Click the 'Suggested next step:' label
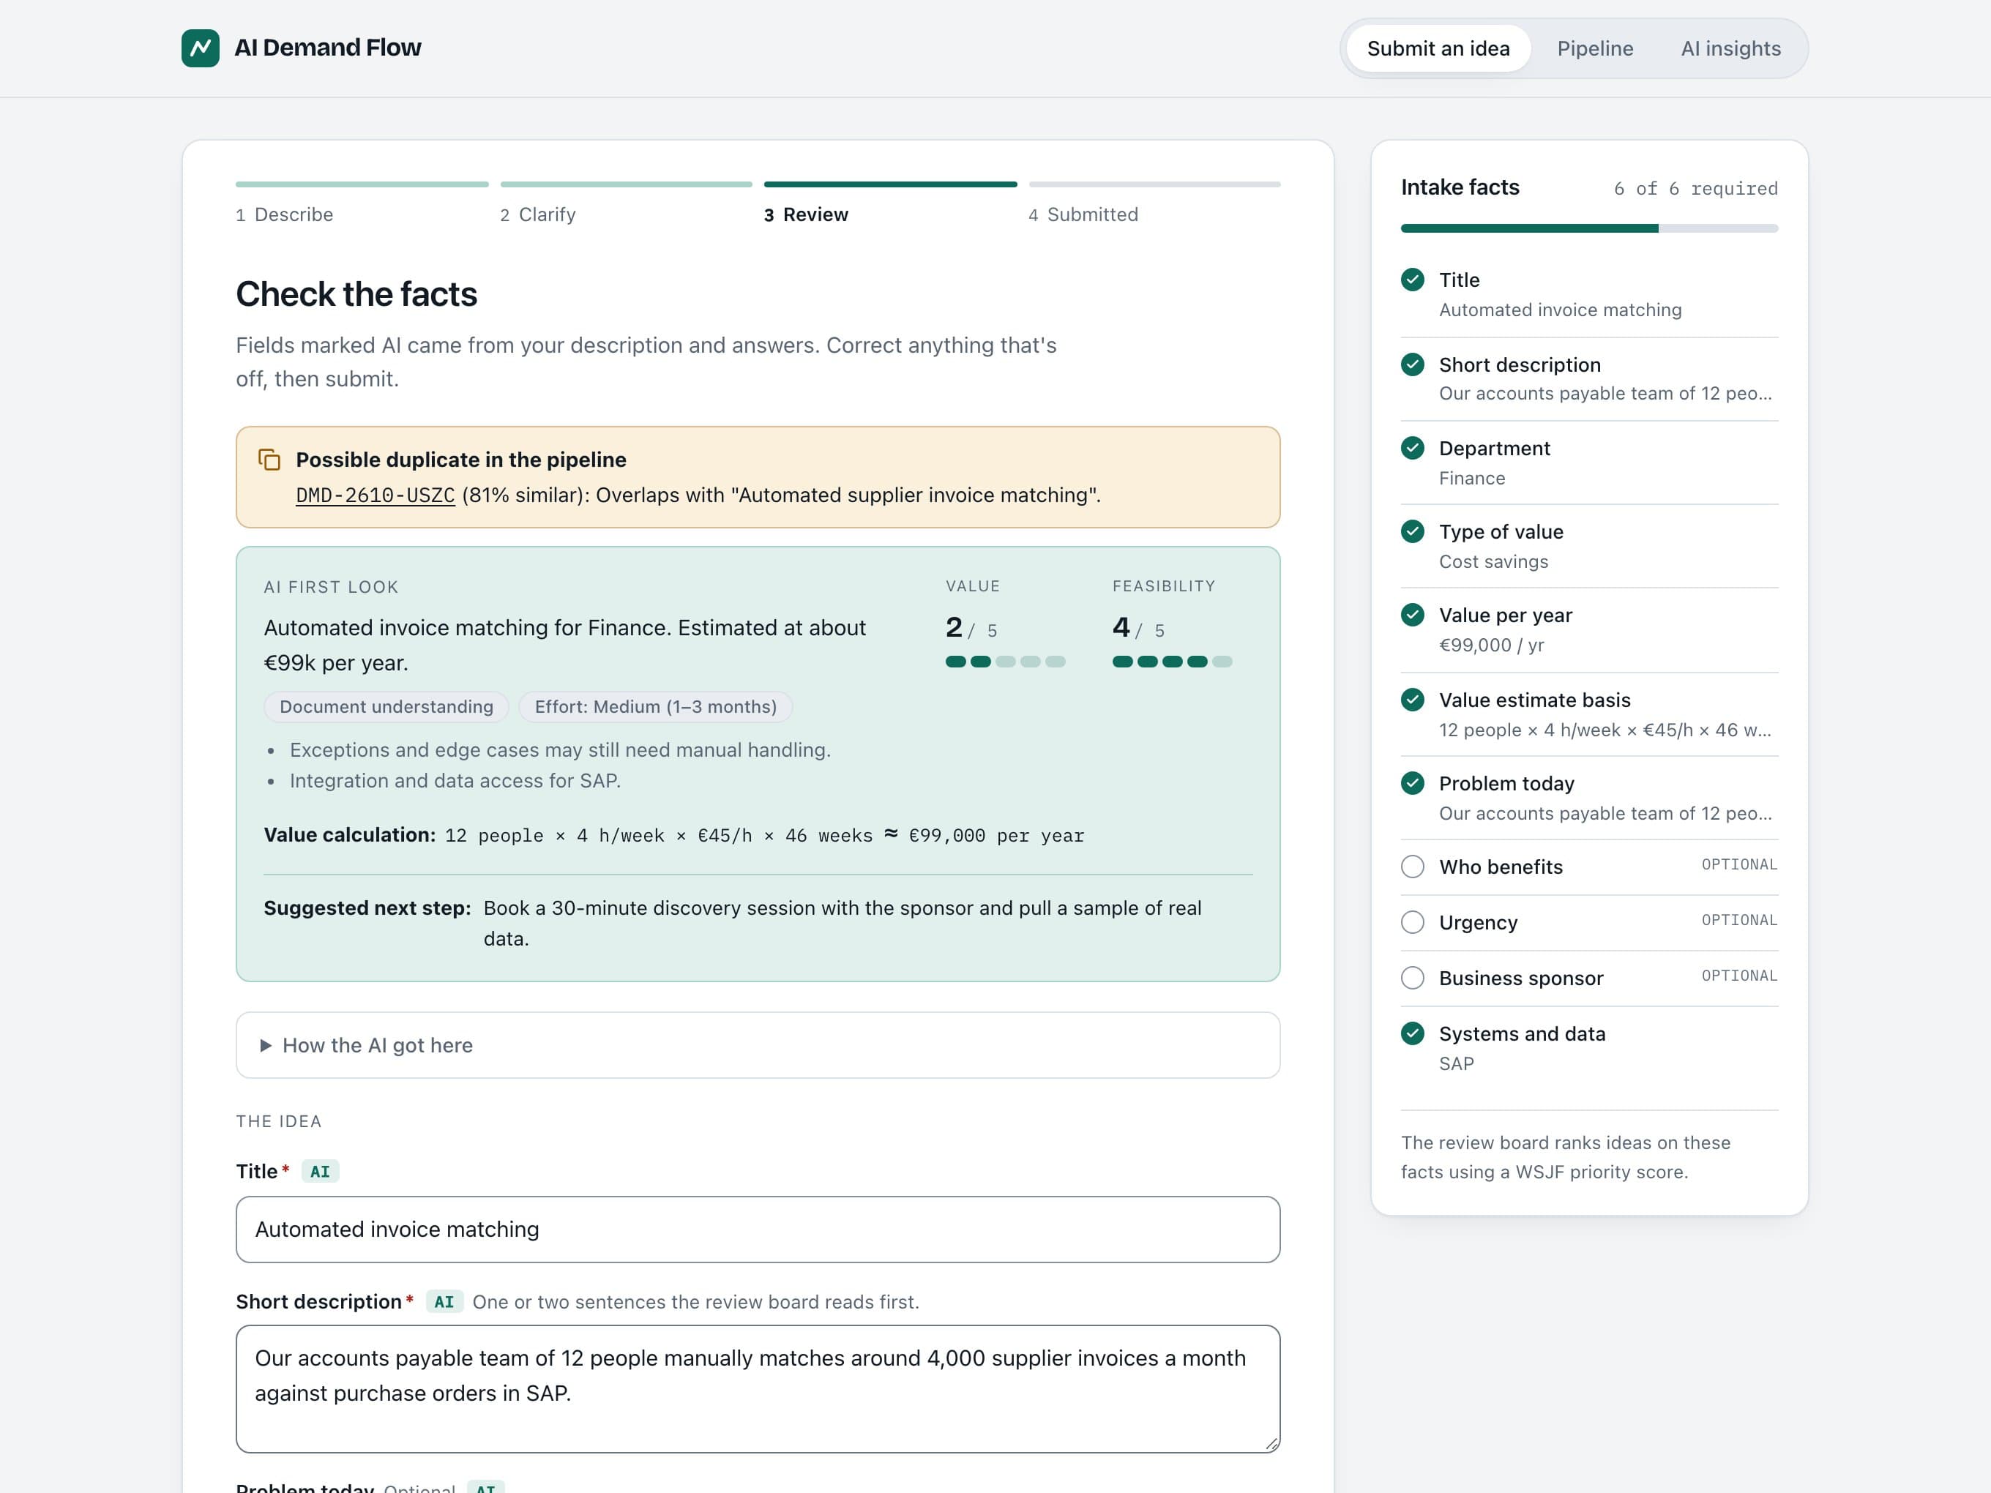Image resolution: width=1991 pixels, height=1493 pixels. tap(367, 909)
